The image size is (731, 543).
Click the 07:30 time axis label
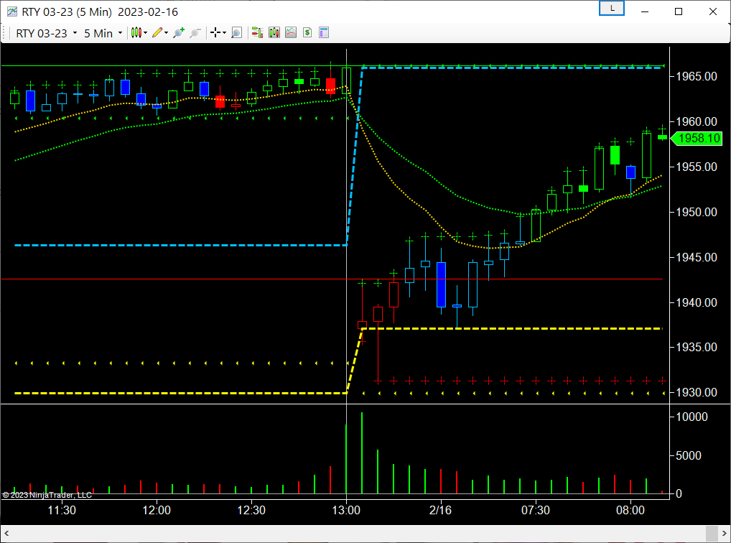535,511
